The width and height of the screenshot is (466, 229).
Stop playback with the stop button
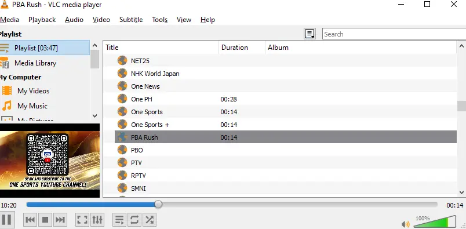(45, 220)
